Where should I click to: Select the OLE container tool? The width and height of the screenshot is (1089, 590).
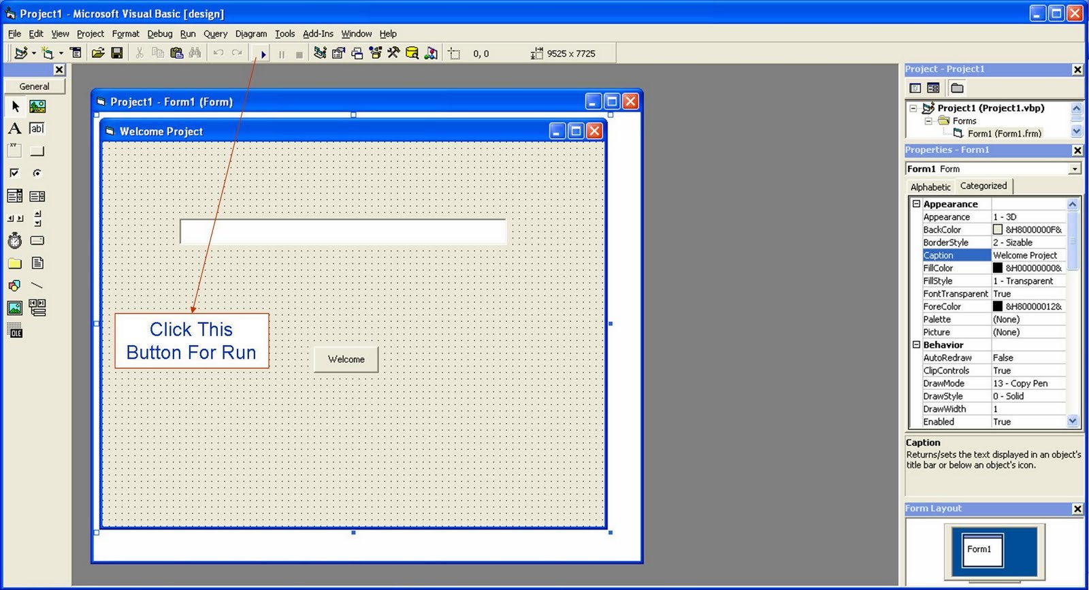[15, 331]
